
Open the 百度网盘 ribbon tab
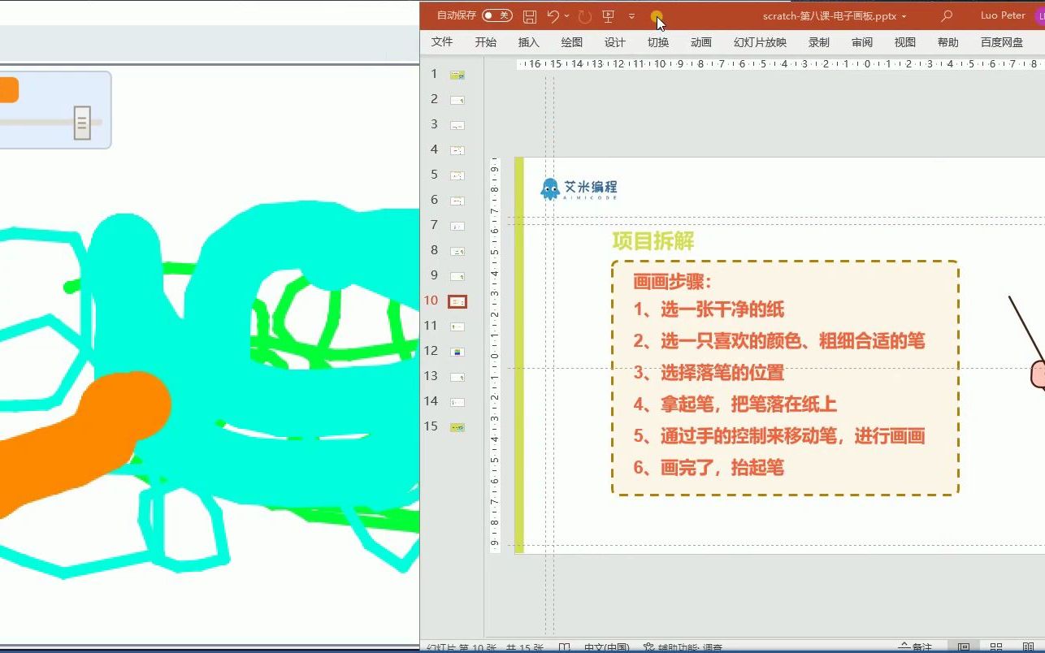click(1001, 42)
